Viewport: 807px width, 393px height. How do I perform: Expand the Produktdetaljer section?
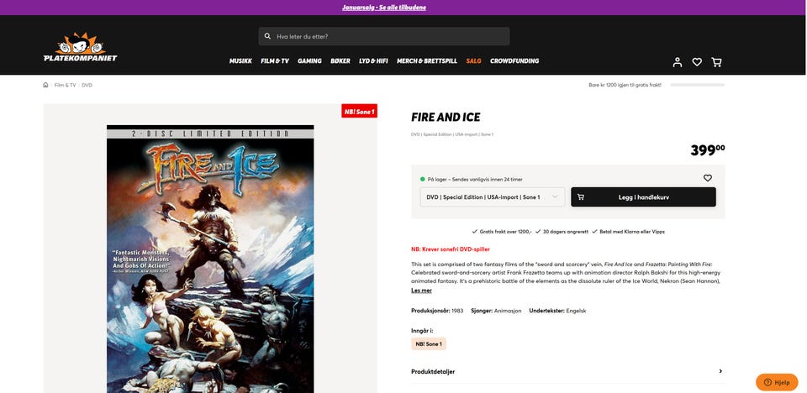point(567,371)
